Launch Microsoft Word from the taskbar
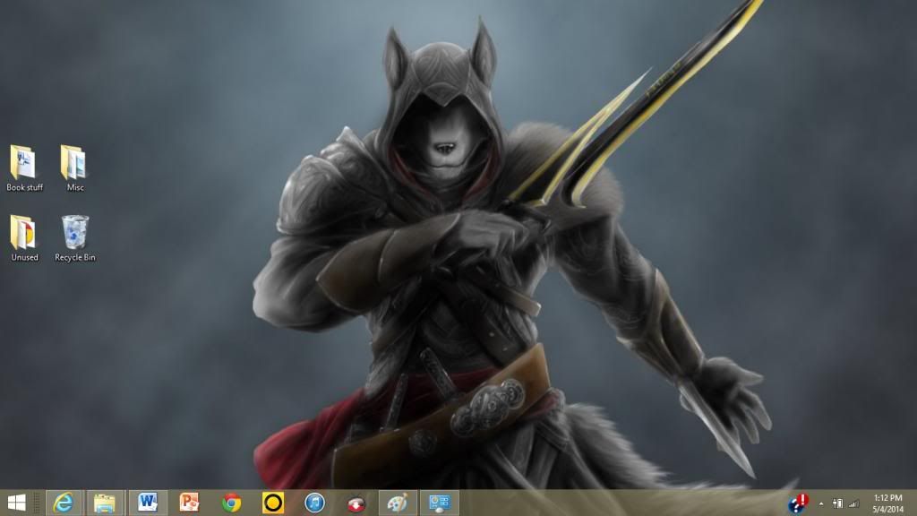 point(148,503)
